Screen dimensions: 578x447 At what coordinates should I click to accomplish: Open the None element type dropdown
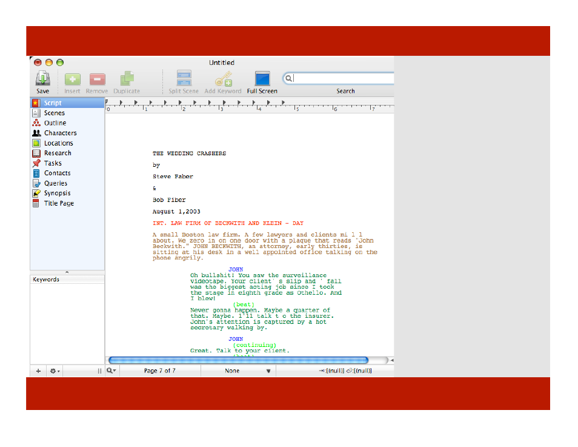tap(239, 371)
